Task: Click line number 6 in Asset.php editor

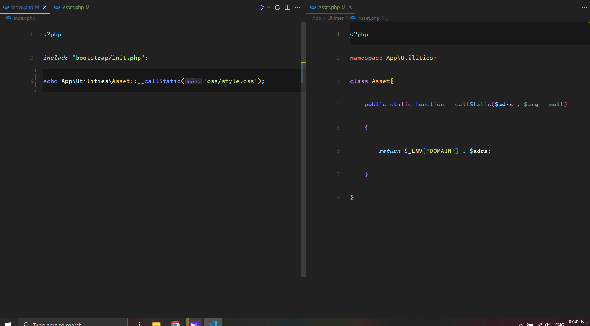Action: [338, 151]
